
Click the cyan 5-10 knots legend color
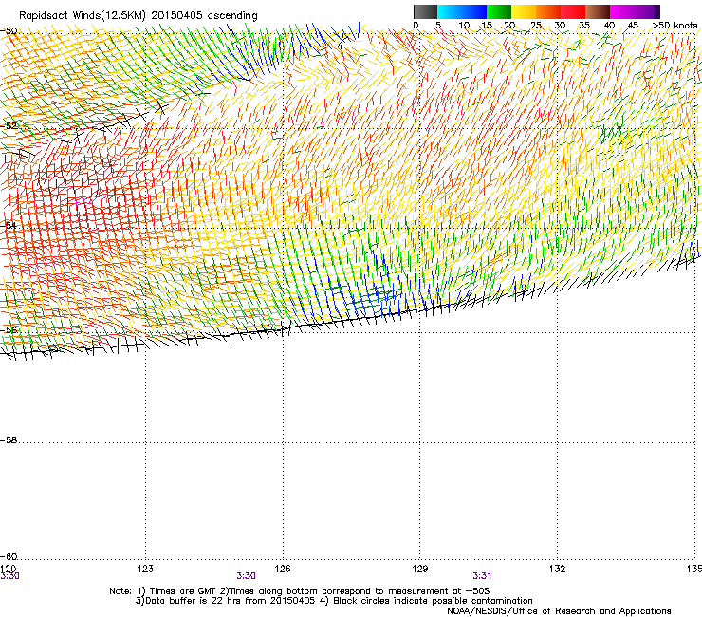click(x=450, y=11)
